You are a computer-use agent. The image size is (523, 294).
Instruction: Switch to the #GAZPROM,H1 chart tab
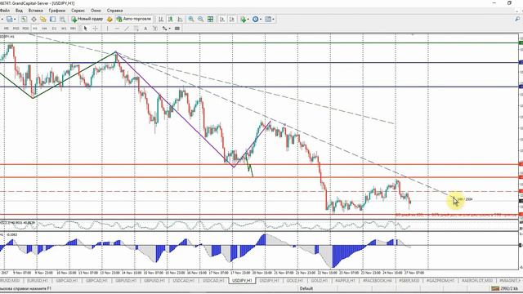tap(440, 281)
